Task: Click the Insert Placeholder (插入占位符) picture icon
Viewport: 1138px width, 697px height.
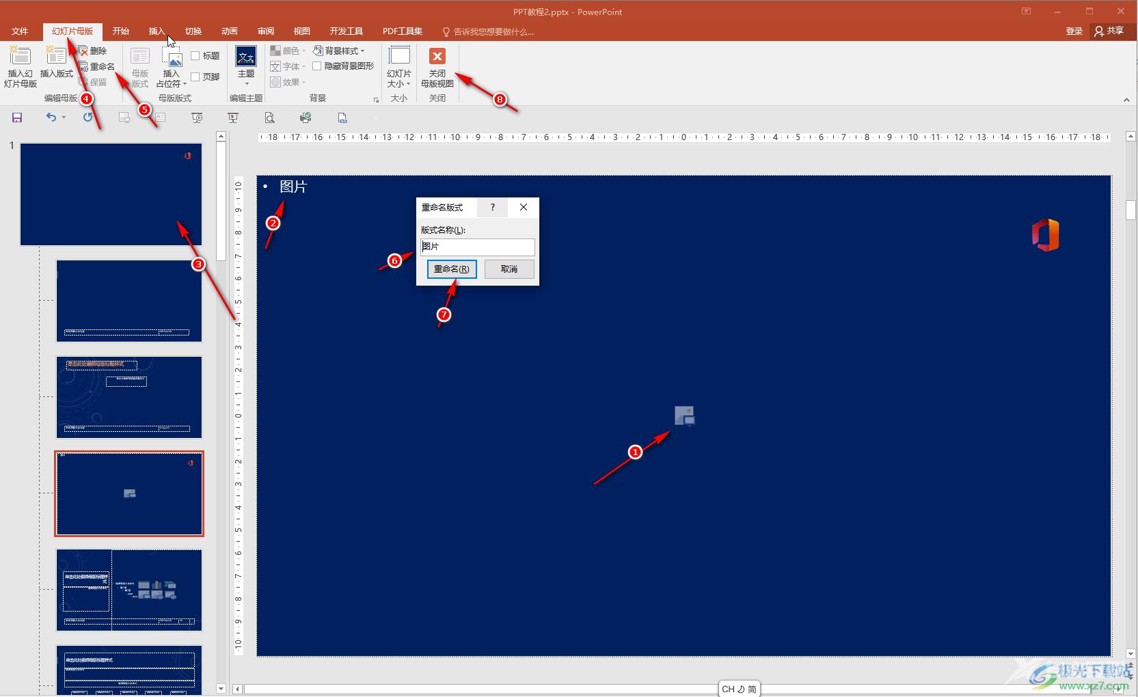Action: coord(171,57)
